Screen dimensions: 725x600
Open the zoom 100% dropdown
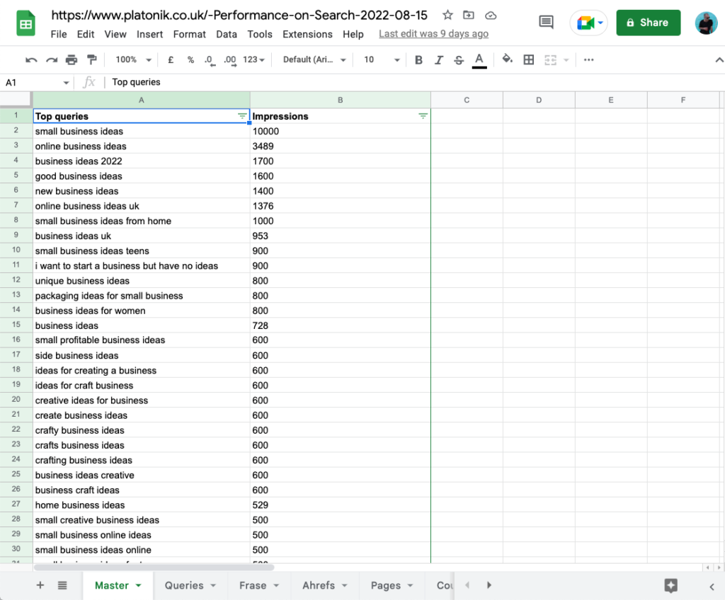133,60
